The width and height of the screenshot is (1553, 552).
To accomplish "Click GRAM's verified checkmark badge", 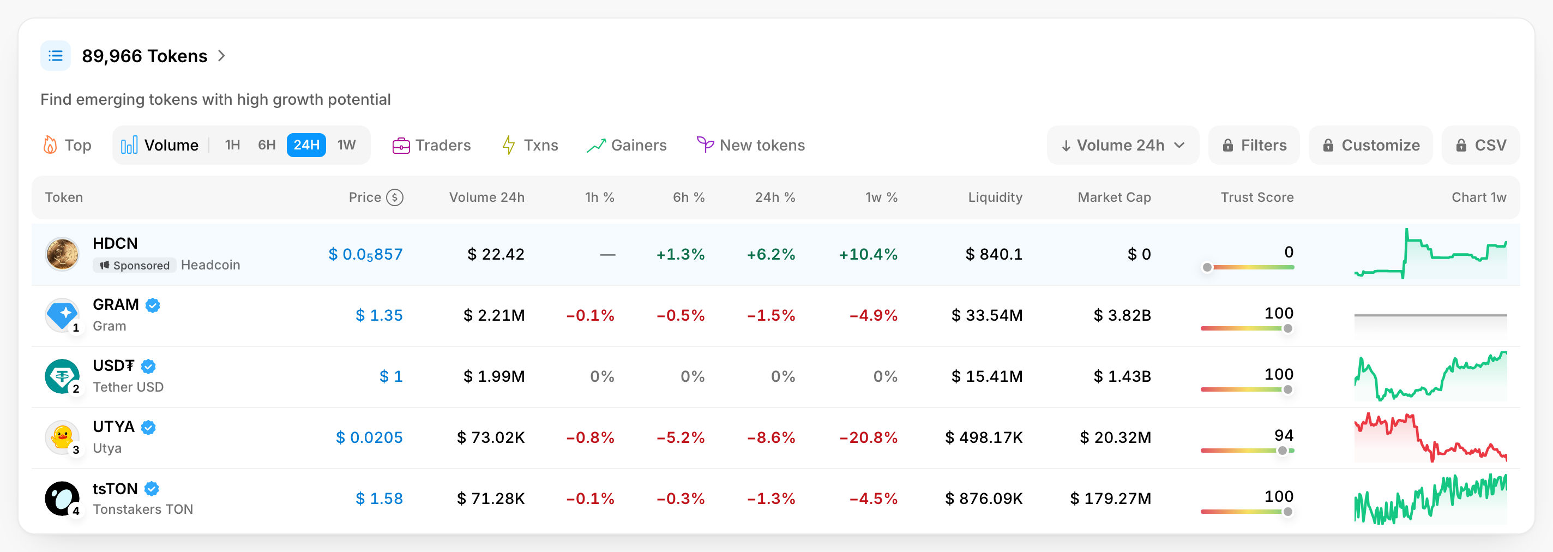I will pyautogui.click(x=153, y=305).
